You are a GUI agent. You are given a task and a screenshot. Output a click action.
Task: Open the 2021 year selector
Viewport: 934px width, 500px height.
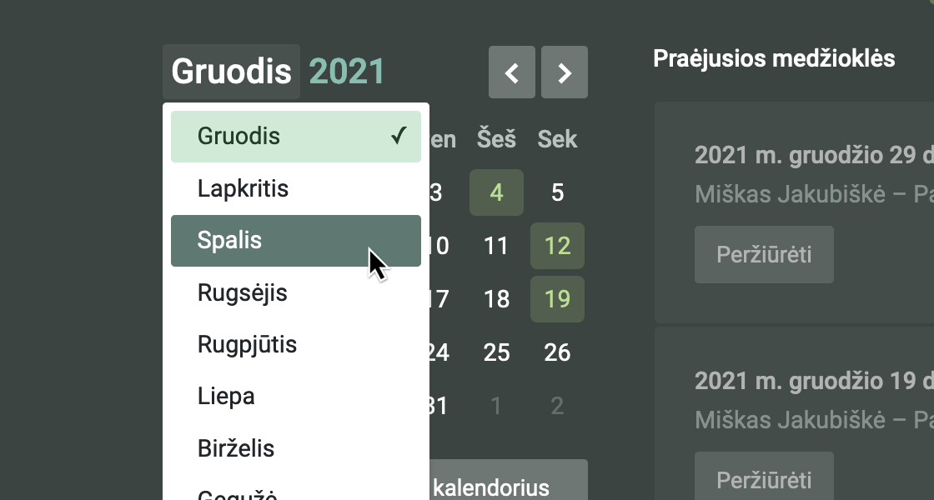tap(347, 72)
